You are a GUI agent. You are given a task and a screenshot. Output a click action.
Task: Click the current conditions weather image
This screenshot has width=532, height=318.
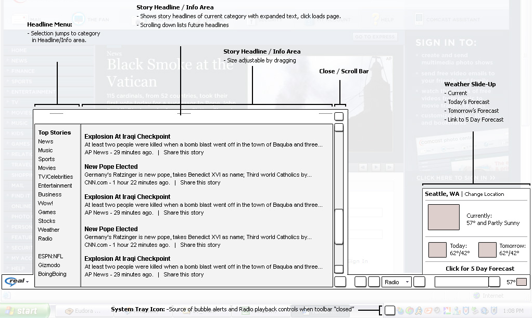444,217
